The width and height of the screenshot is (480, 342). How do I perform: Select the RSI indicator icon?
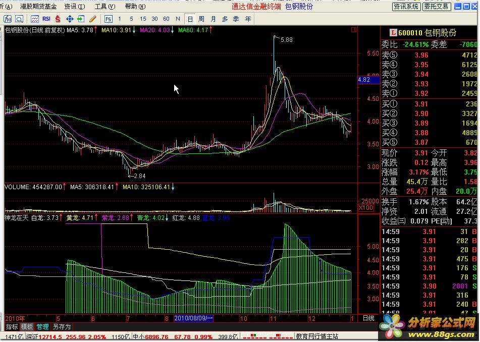tap(46, 19)
